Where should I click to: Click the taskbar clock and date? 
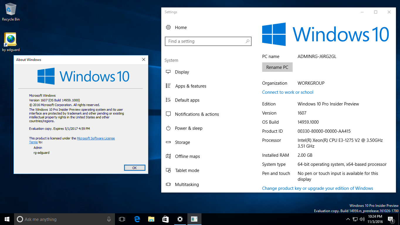pos(375,219)
